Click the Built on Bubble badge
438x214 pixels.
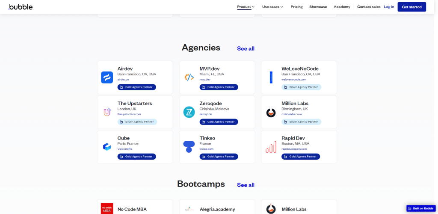[421, 208]
